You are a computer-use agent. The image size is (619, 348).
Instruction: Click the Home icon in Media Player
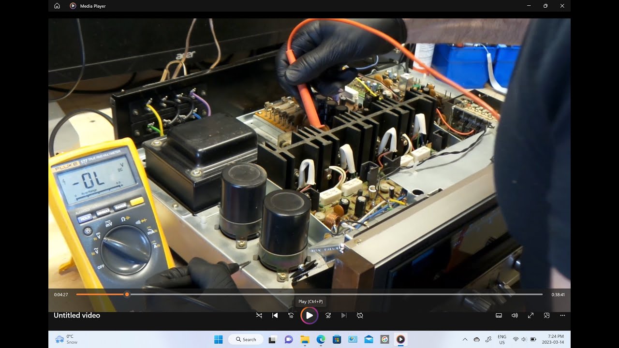click(57, 6)
